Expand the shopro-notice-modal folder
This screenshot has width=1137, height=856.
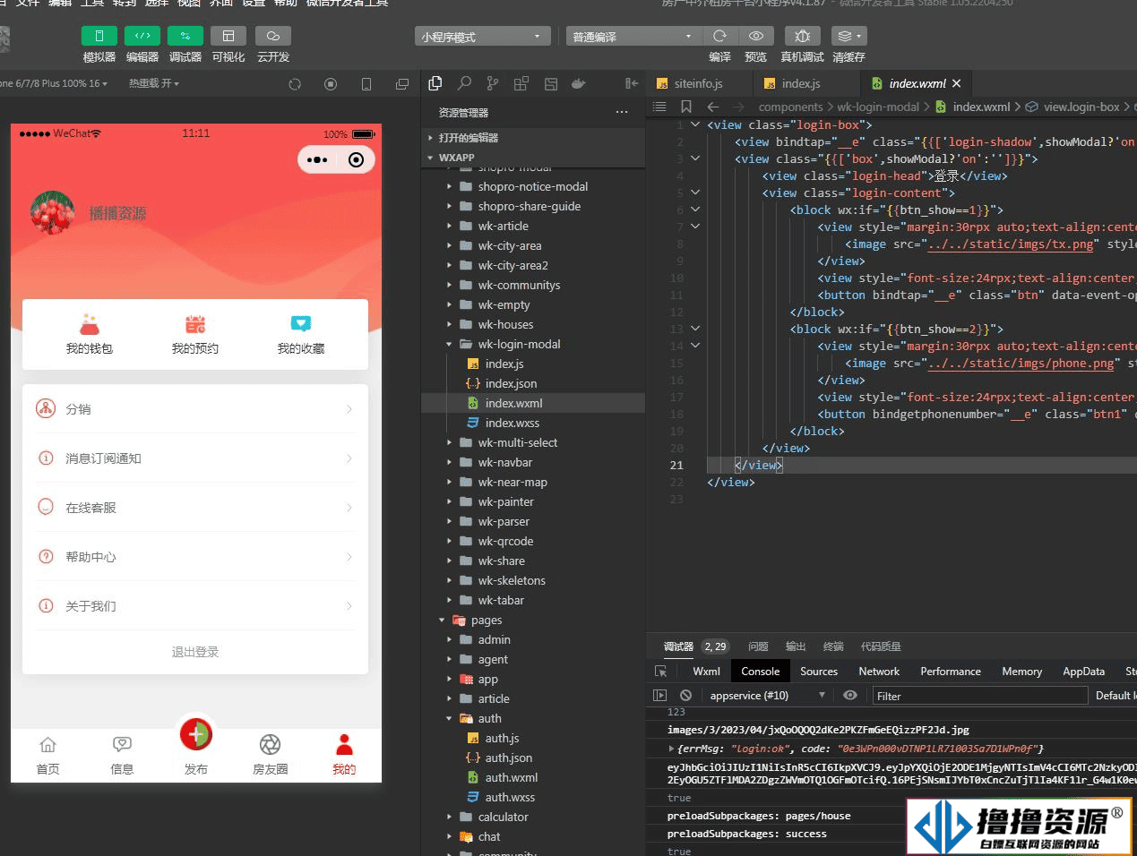tap(533, 186)
